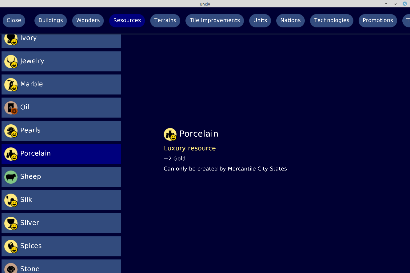The width and height of the screenshot is (410, 273).
Task: Click the Stone resource icon
Action: pos(11,268)
